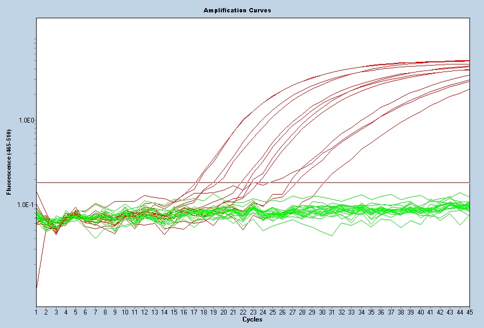Select the lowest green curve dip near cycle 24
Image resolution: width=484 pixels, height=328 pixels.
(x=263, y=230)
